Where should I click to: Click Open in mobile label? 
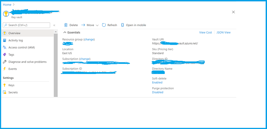[136, 25]
